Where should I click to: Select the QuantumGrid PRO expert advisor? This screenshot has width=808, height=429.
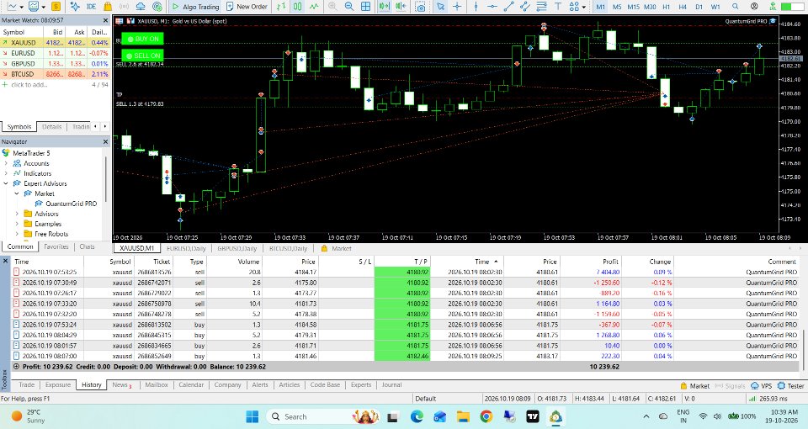coord(71,204)
